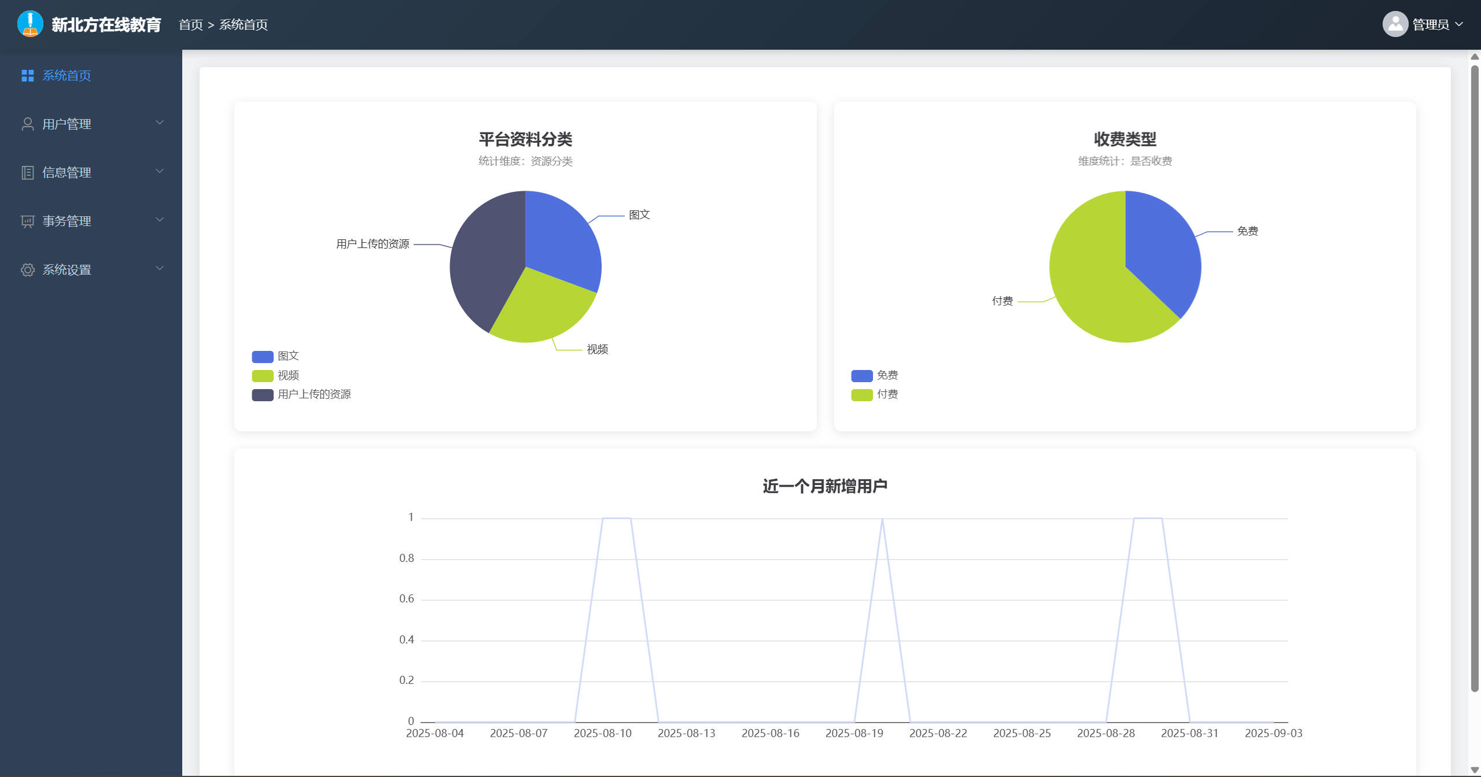Click the 用户管理 person icon
The width and height of the screenshot is (1481, 777).
pos(27,124)
